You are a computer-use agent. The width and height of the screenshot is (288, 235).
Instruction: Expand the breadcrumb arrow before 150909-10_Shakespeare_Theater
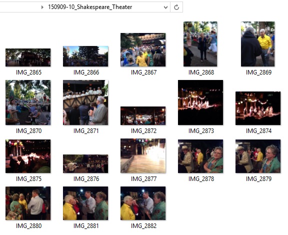point(42,7)
